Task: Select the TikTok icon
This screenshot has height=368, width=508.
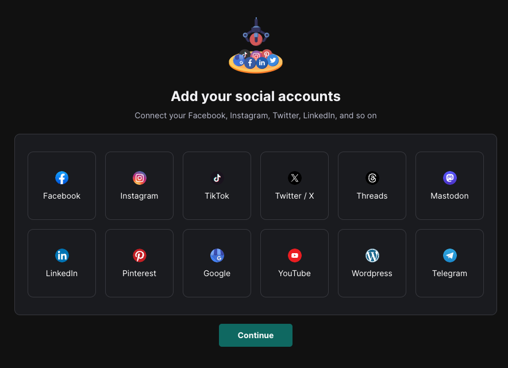Action: click(217, 178)
